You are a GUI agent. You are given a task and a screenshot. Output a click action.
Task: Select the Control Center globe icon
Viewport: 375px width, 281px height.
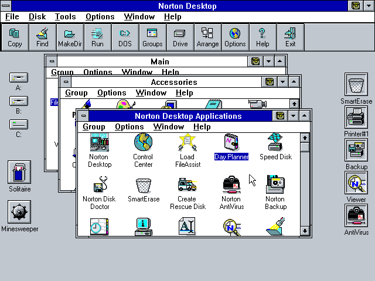[143, 142]
